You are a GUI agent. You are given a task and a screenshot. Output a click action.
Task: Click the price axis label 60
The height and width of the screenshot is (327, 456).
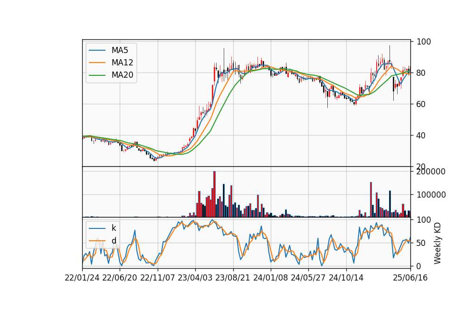[x=421, y=104]
